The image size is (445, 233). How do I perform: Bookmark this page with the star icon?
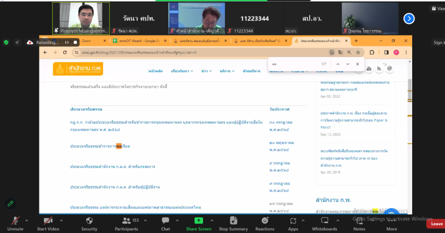(x=358, y=52)
